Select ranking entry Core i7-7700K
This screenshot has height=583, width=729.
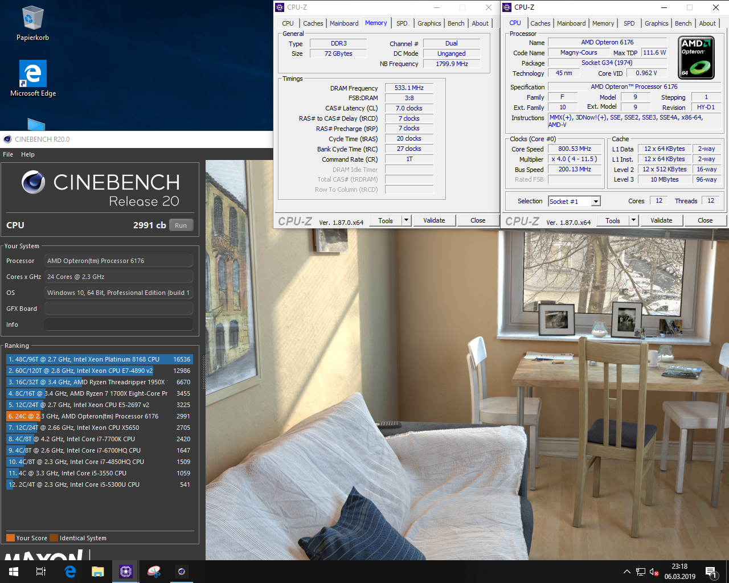tap(100, 439)
